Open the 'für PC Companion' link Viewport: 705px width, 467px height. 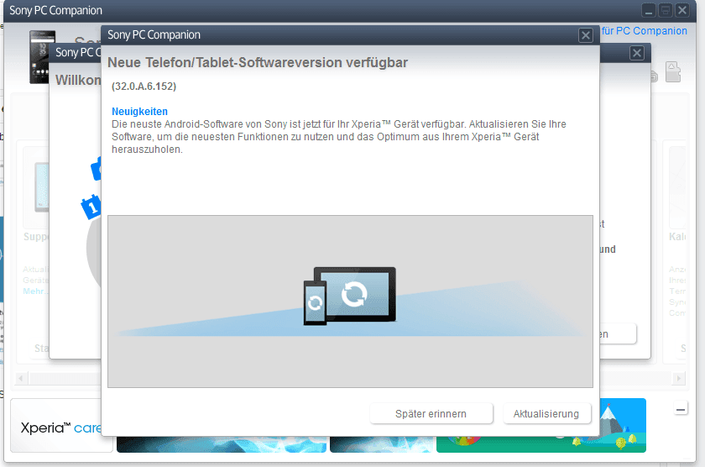click(x=645, y=31)
